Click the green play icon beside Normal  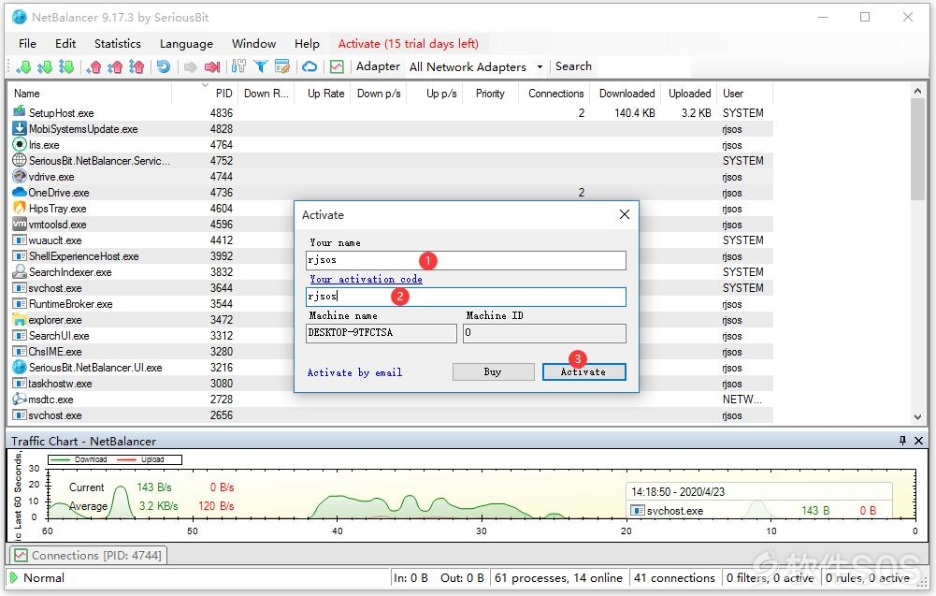(13, 577)
